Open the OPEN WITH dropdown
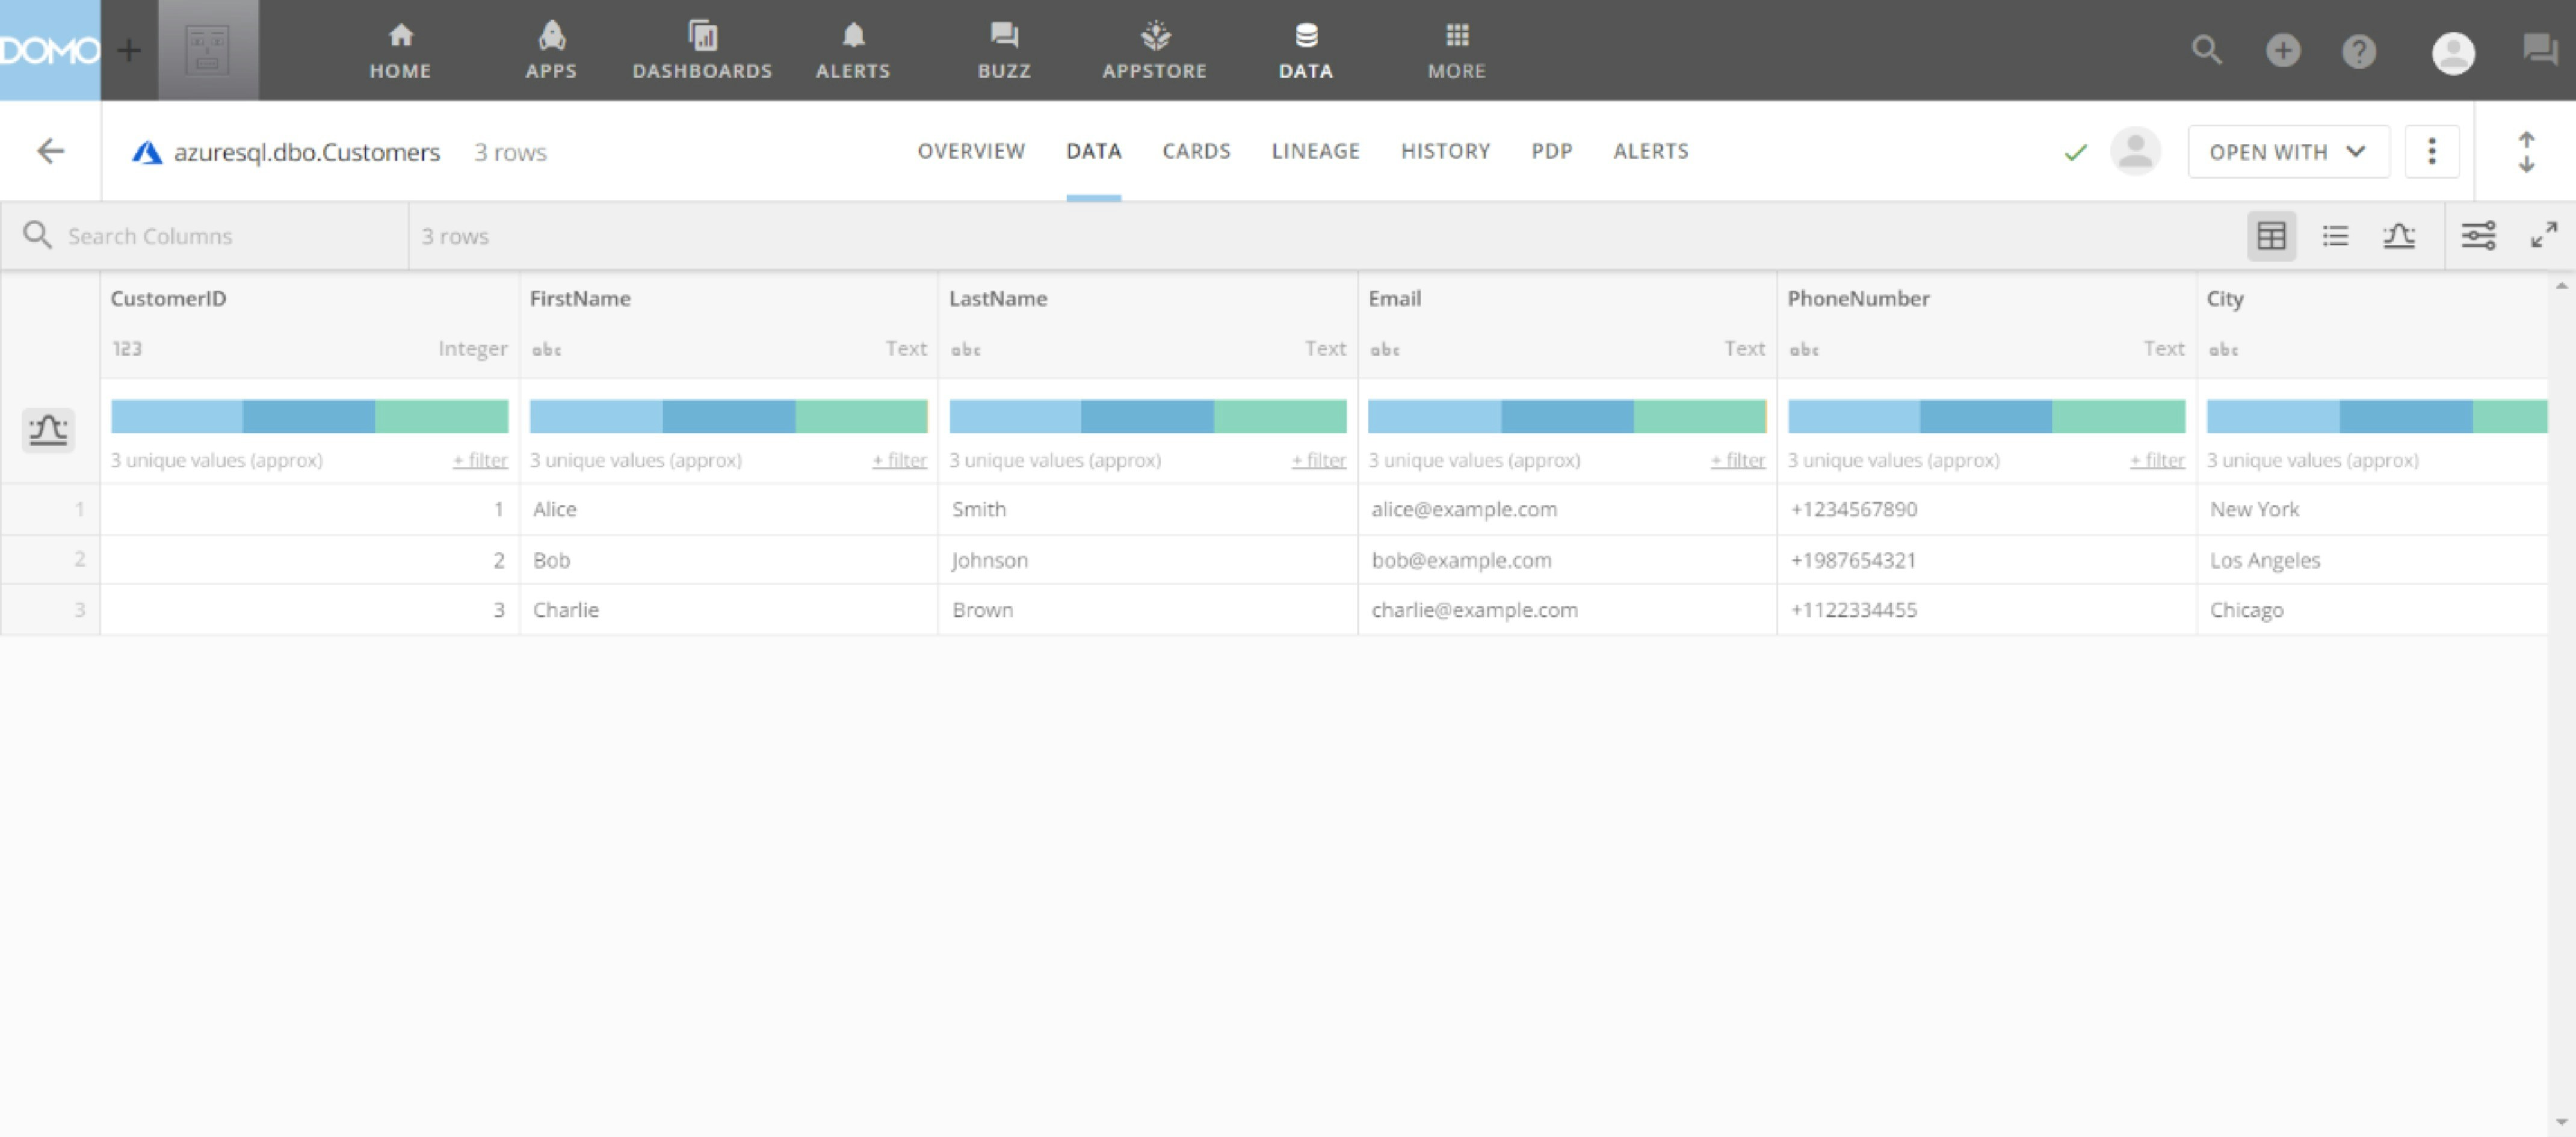Screen dimensions: 2576x1137 click(x=2288, y=151)
